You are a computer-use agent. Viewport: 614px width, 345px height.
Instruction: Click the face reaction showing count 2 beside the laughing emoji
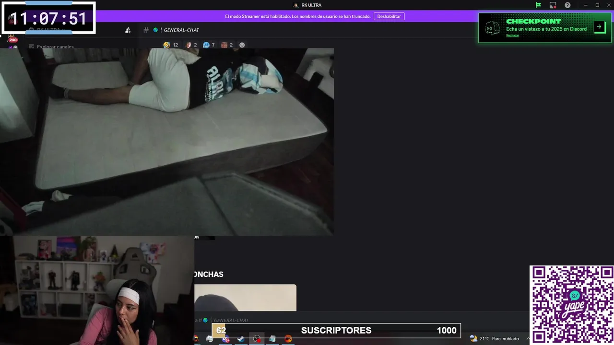[x=191, y=45]
